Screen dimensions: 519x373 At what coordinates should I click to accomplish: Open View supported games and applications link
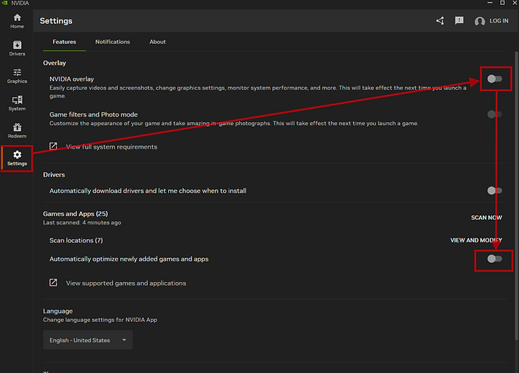tap(126, 283)
